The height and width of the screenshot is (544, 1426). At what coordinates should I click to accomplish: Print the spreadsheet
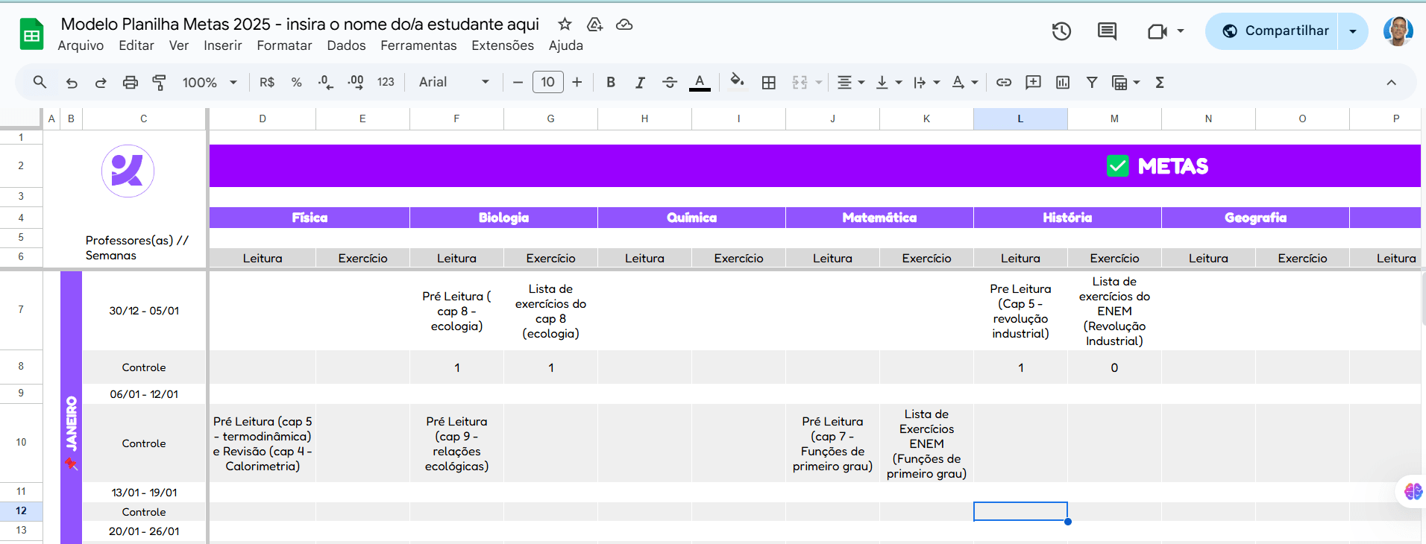click(x=131, y=82)
